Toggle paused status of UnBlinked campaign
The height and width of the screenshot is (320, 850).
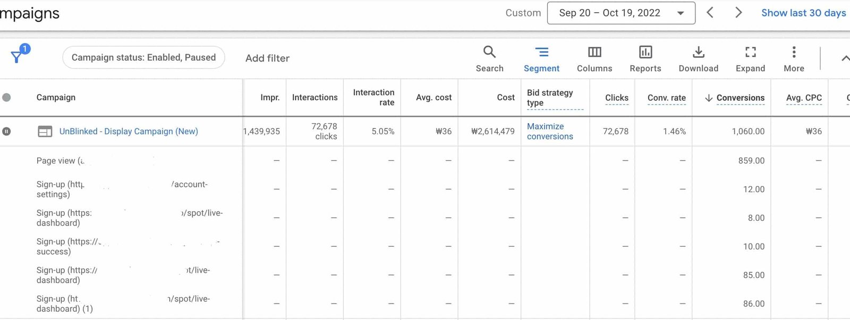point(6,131)
